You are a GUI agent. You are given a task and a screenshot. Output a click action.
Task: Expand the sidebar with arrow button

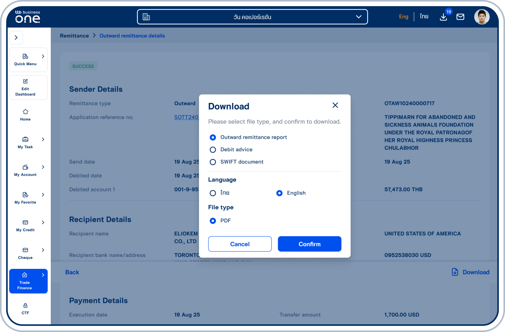16,38
